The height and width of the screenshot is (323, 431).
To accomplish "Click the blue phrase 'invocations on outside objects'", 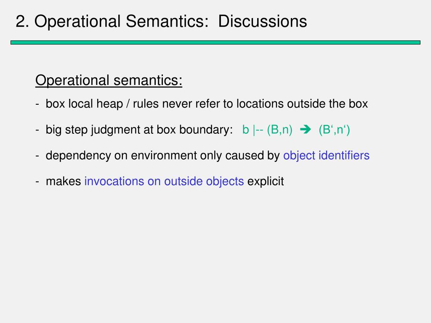I will 164,181.
